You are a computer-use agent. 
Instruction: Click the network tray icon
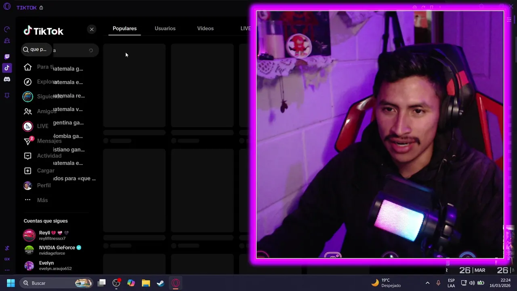click(464, 283)
